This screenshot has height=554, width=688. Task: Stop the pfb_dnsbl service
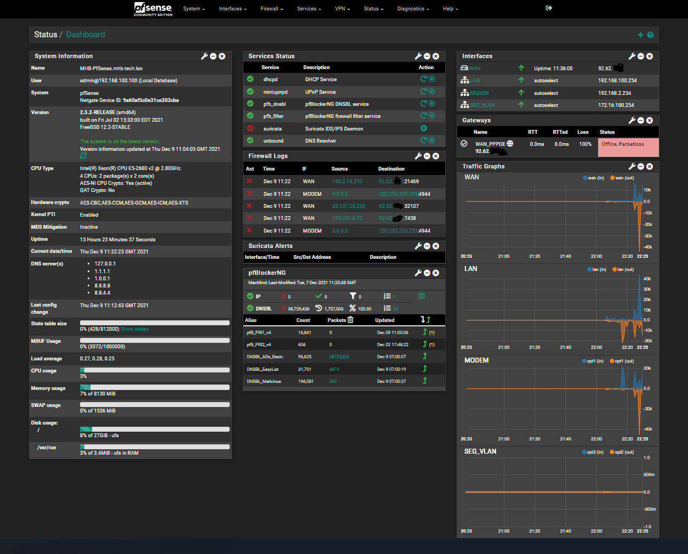click(431, 104)
